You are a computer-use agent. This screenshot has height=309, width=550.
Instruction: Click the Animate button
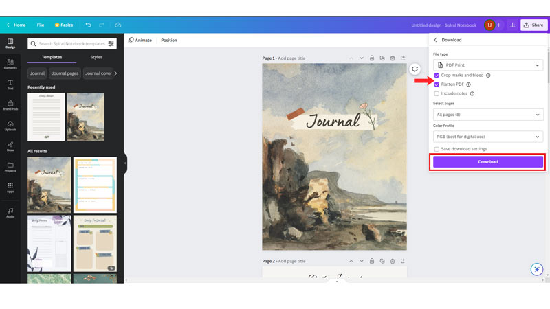[140, 41]
